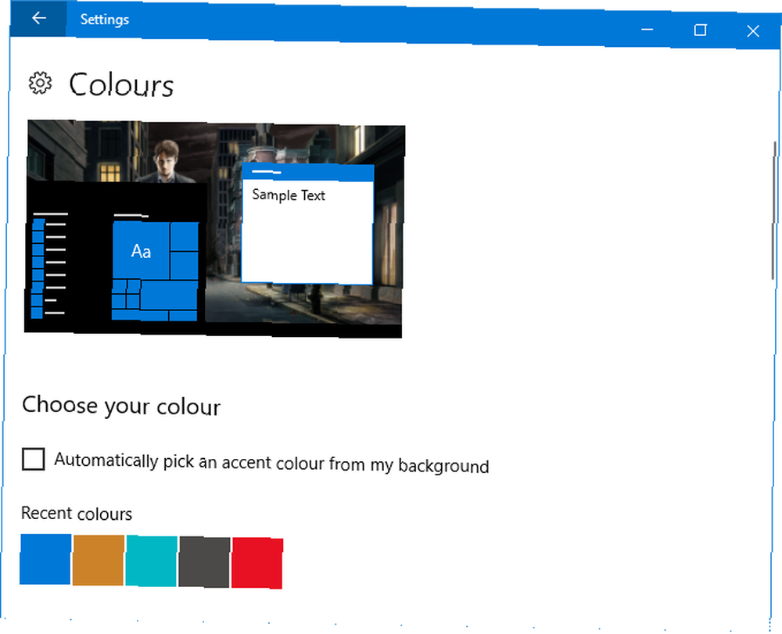Click the 'Choose your colour' heading

121,406
